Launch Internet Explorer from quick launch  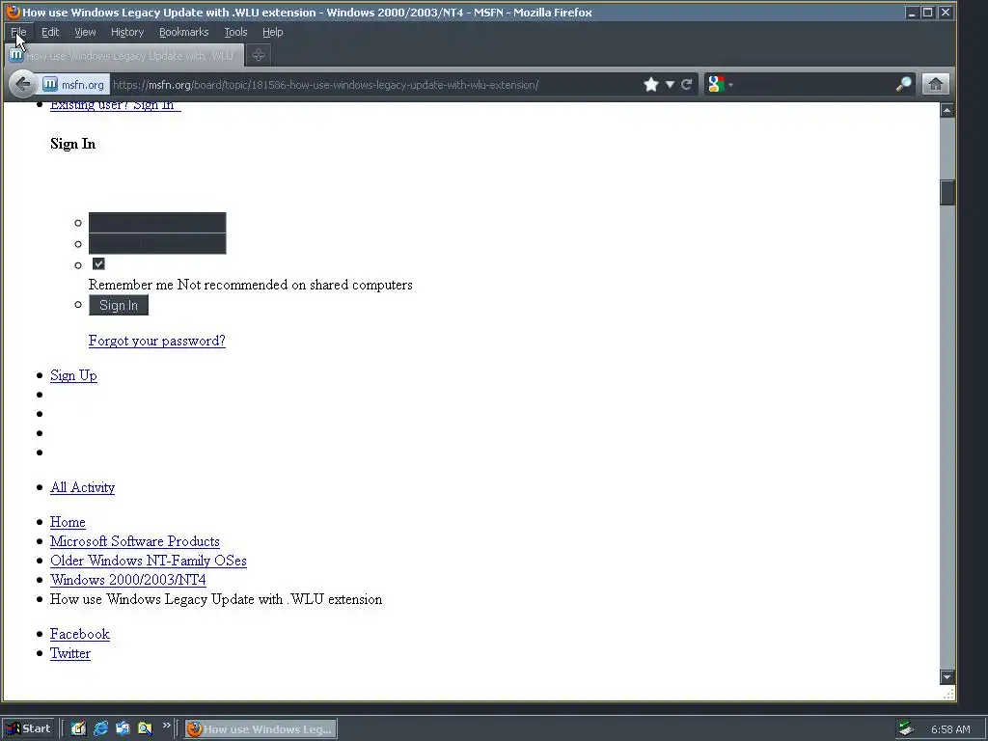pyautogui.click(x=100, y=728)
